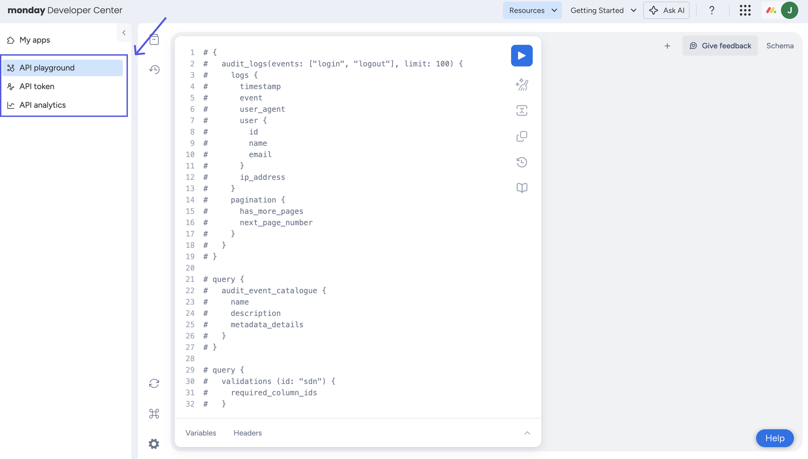Open keyboard shortcuts command icon
The width and height of the screenshot is (808, 459).
tap(154, 414)
